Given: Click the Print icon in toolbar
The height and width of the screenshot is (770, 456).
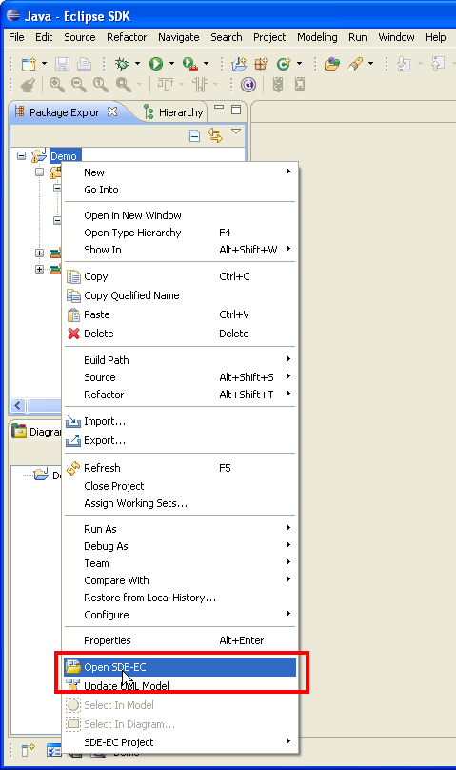Looking at the screenshot, I should pyautogui.click(x=85, y=64).
